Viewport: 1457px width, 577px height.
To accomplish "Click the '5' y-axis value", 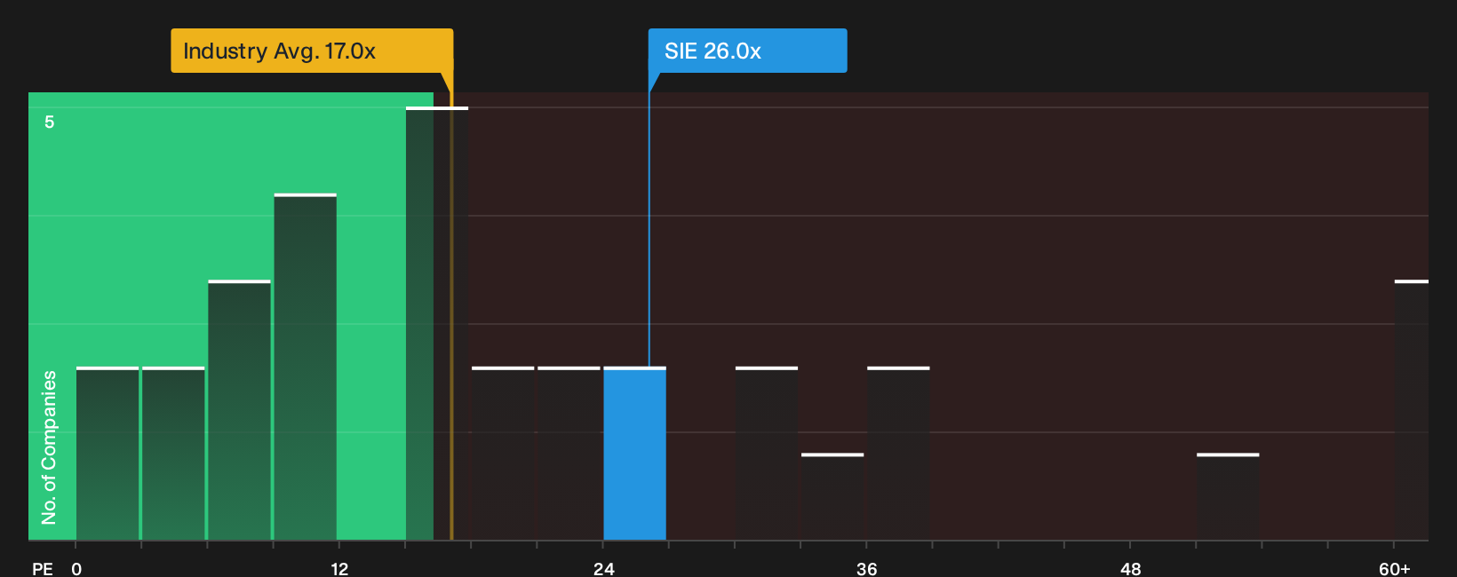I will click(x=50, y=122).
